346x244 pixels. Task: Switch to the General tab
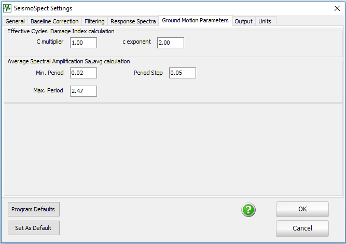click(x=15, y=21)
